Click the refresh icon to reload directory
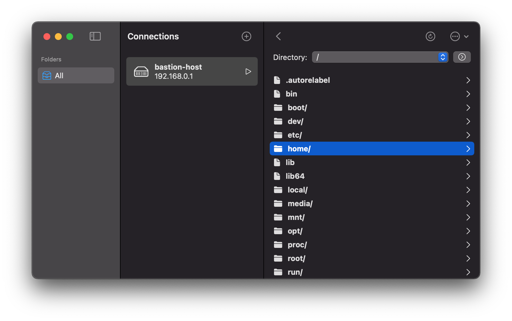Screen dimensions: 512x321 click(430, 36)
